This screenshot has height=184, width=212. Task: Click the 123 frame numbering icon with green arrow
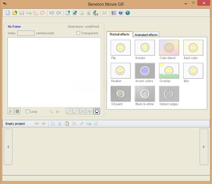(95, 13)
